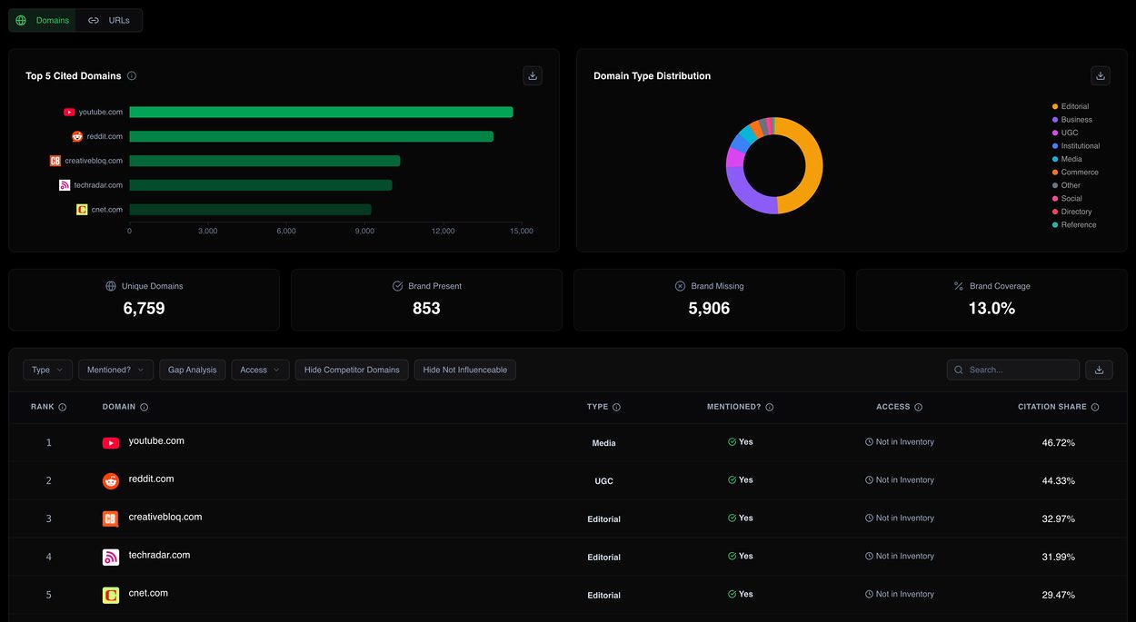Open cnet.com link in table
Viewport: 1136px width, 622px height.
(148, 594)
